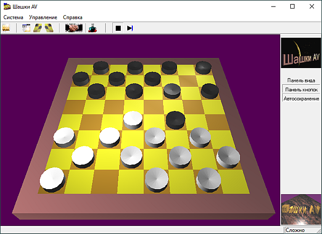The image size is (322, 234).
Task: Click the left yellow-black board rotation icon
Action: [38, 28]
